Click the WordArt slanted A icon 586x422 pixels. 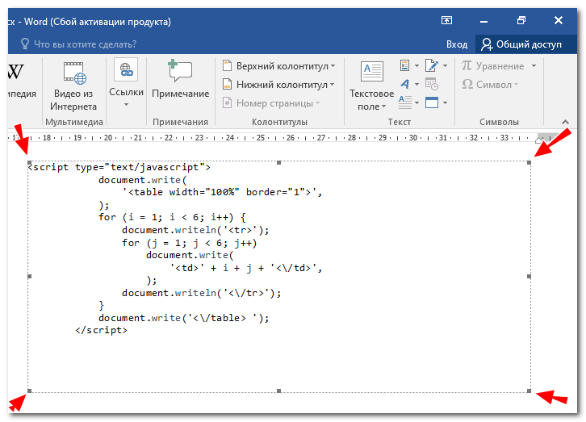click(404, 84)
